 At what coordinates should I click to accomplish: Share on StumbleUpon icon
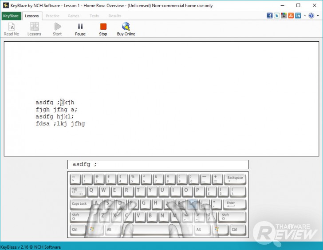pyautogui.click(x=291, y=16)
